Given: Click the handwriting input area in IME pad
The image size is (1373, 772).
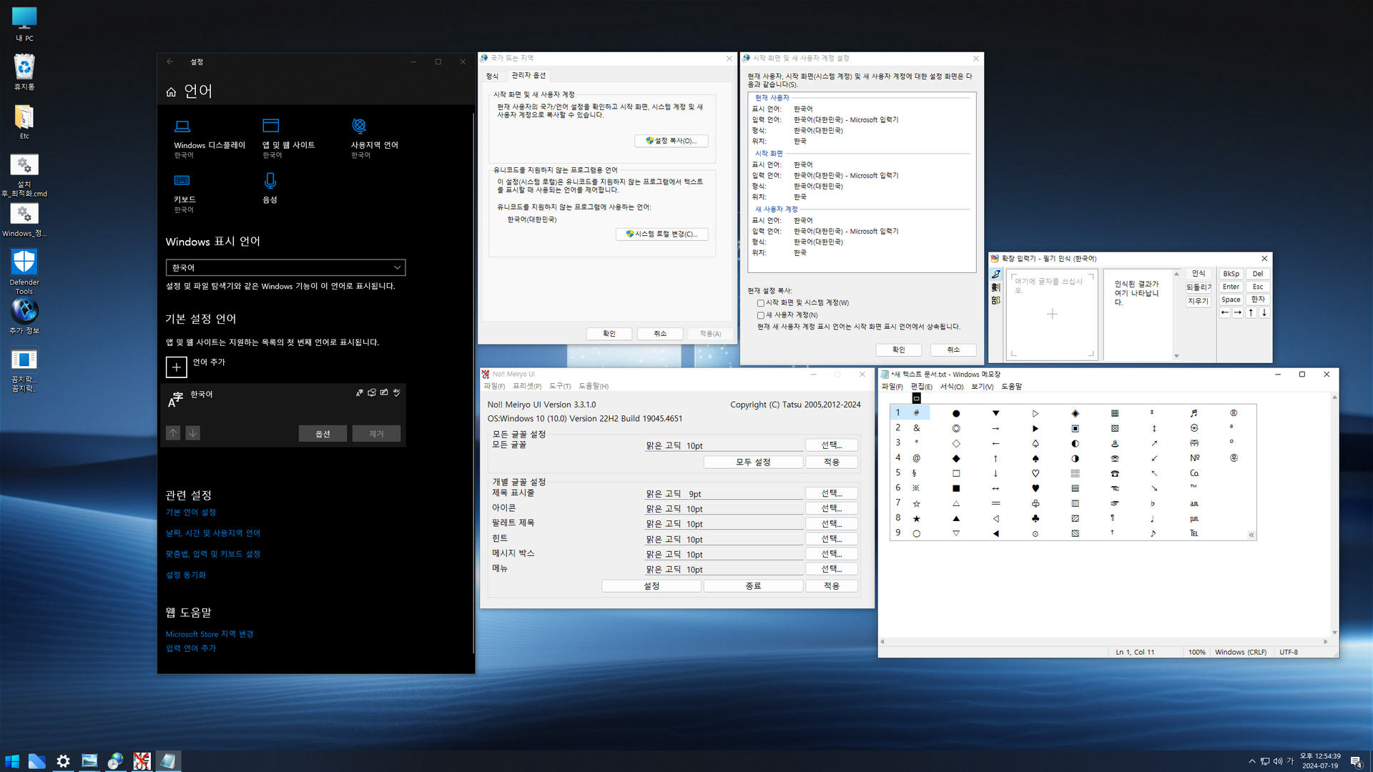Looking at the screenshot, I should [x=1052, y=315].
